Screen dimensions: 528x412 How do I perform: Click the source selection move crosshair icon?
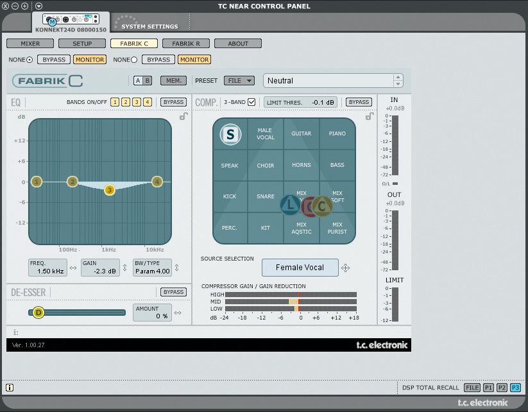346,268
